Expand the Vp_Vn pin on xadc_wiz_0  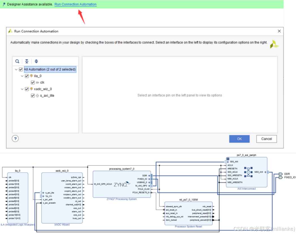43,196
